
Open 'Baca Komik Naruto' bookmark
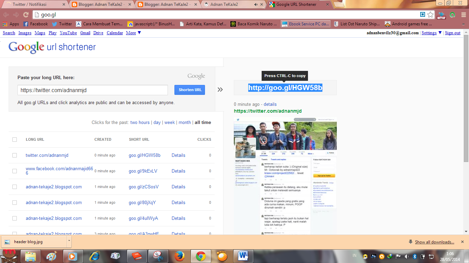point(254,24)
